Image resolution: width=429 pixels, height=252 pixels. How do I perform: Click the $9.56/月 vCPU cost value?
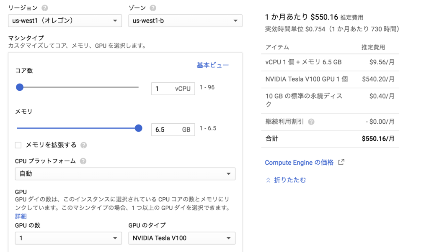coord(382,62)
